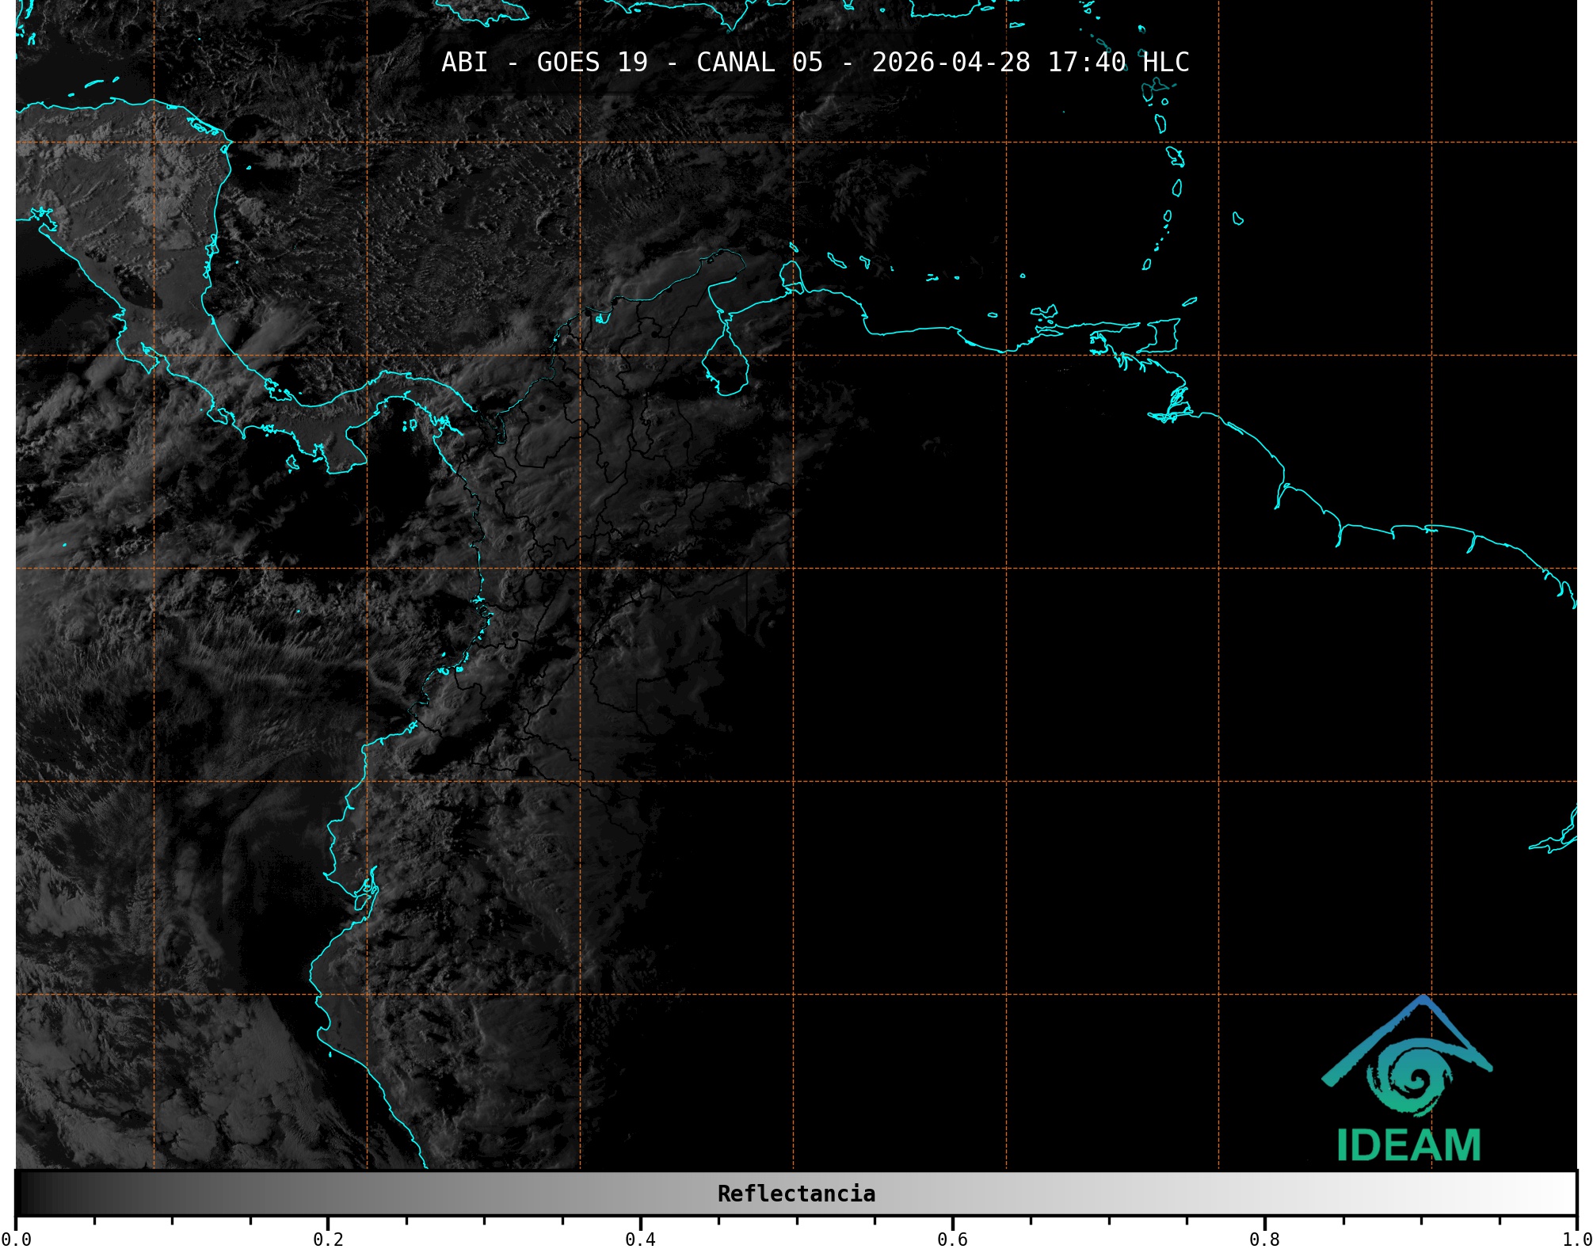Click the 0.2 tick label on colorbar
This screenshot has height=1249, width=1593.
[328, 1239]
